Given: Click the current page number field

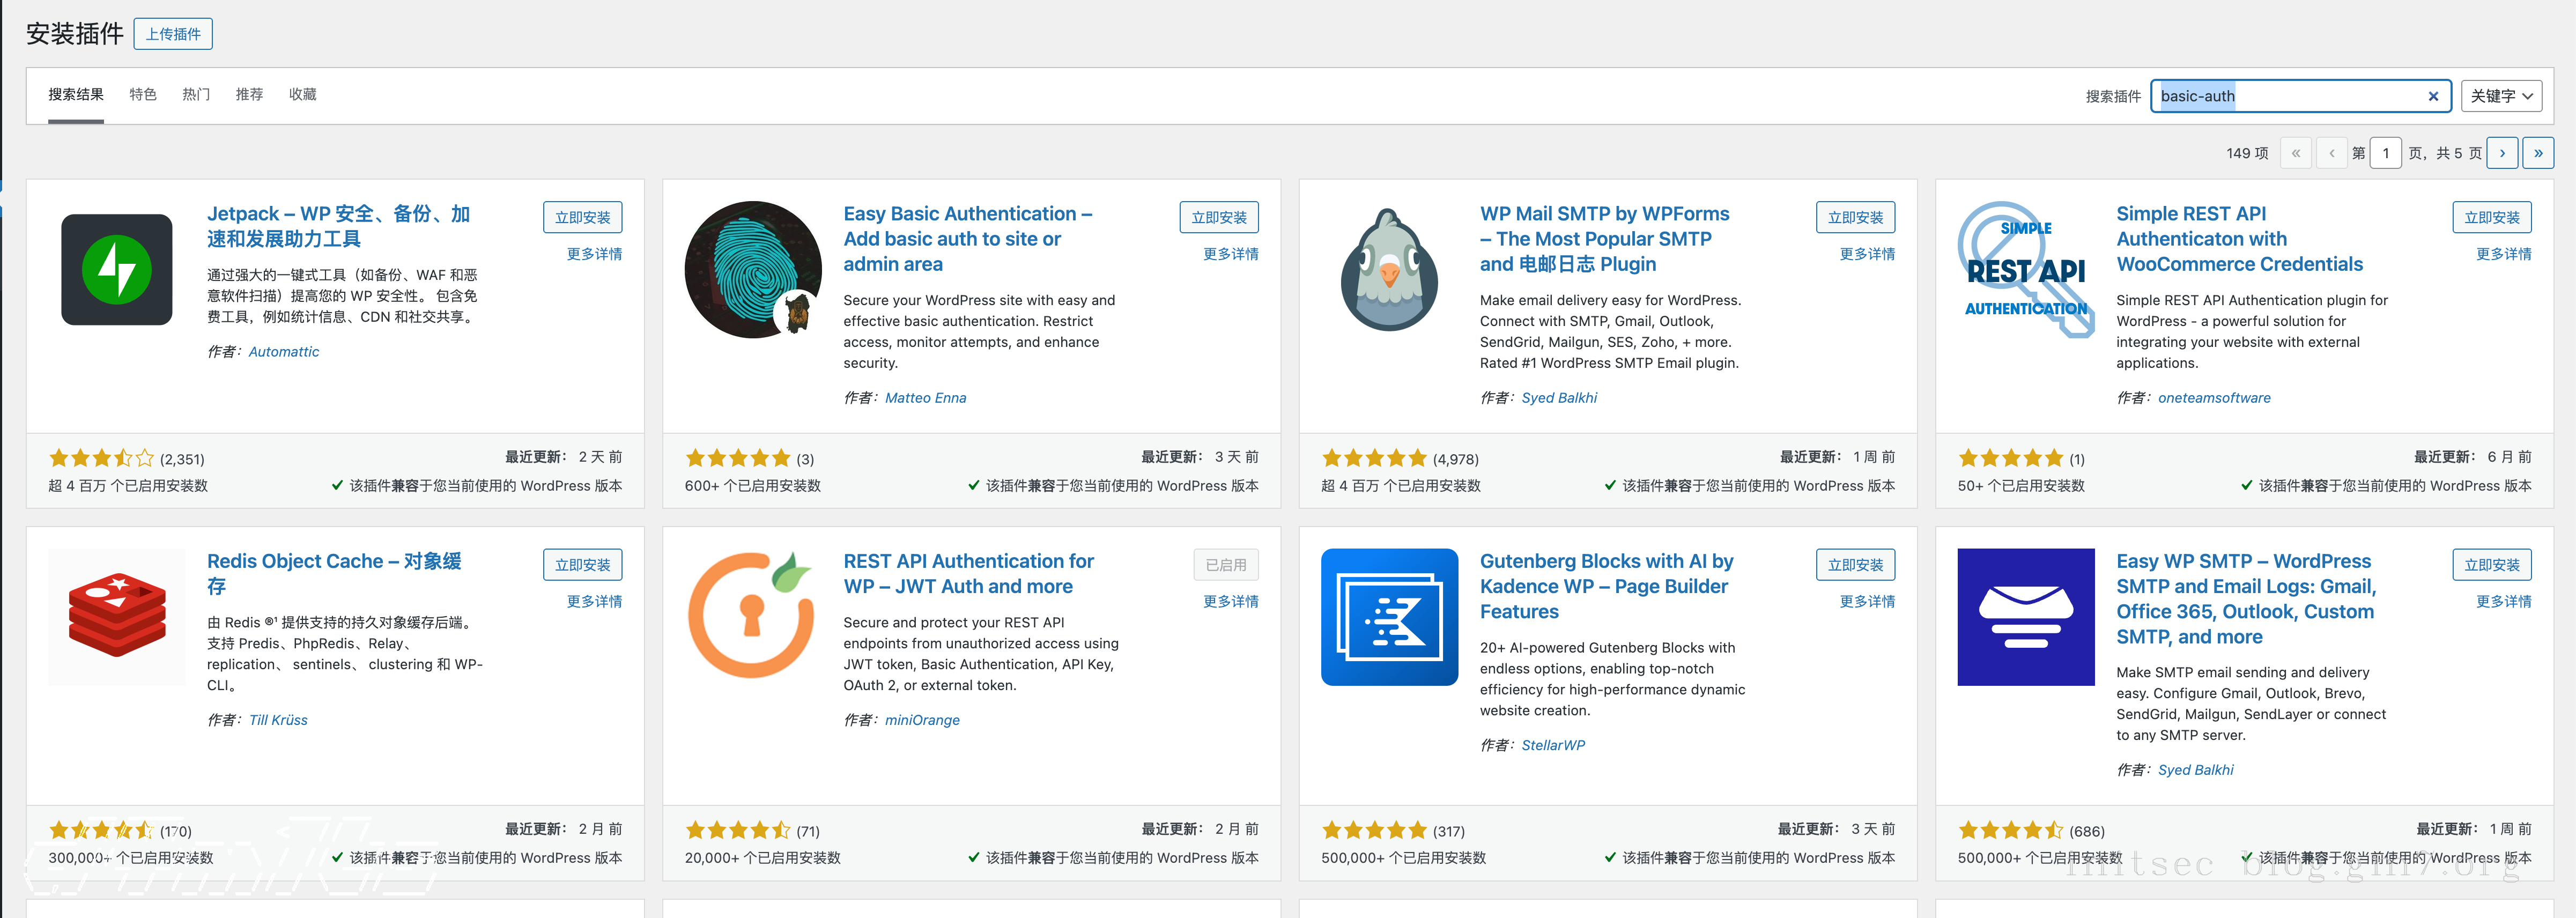Looking at the screenshot, I should point(2385,153).
